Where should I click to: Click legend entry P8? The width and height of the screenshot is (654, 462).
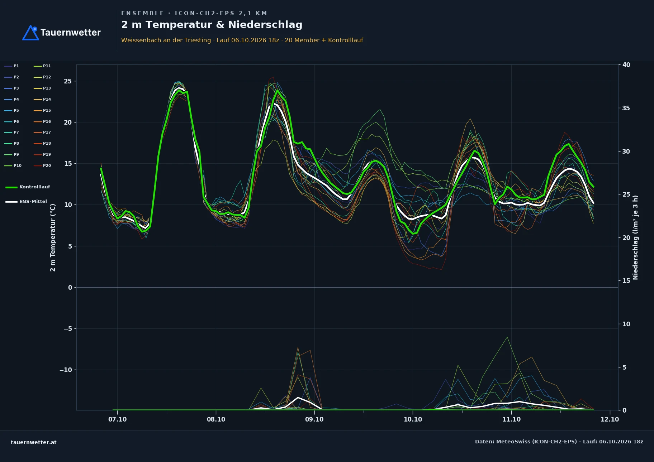12,144
